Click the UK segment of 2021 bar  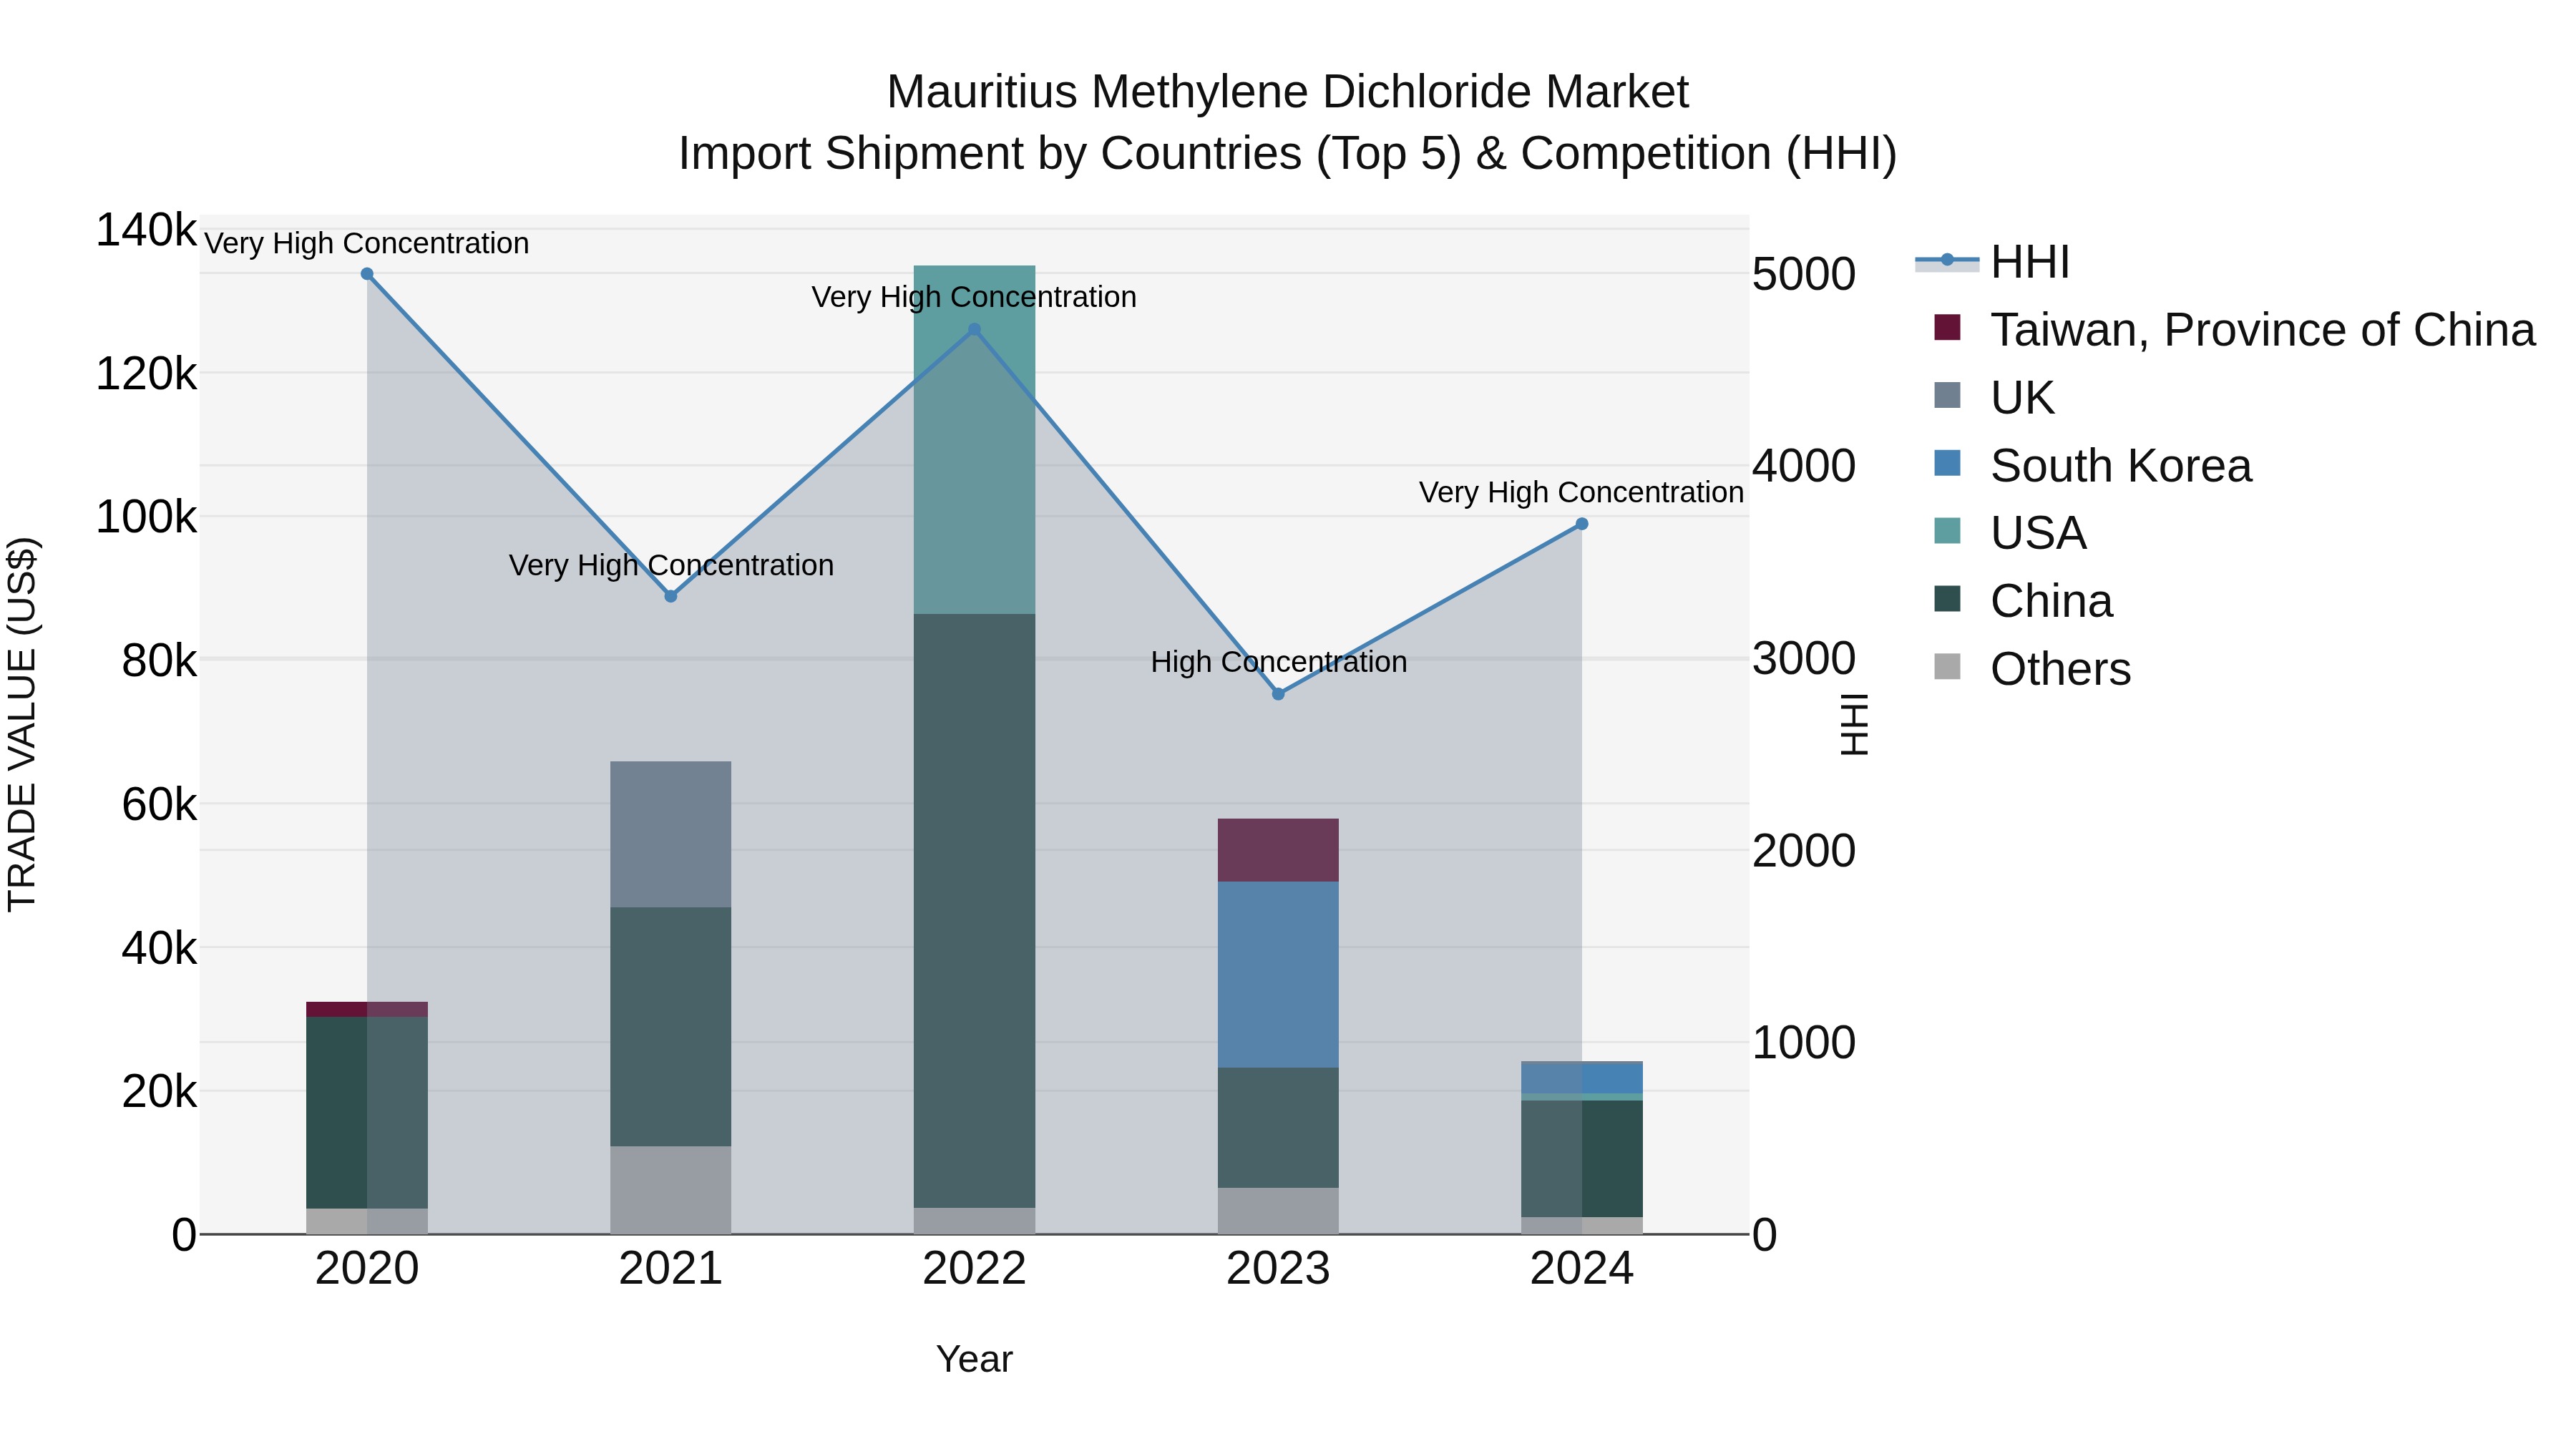tap(671, 835)
